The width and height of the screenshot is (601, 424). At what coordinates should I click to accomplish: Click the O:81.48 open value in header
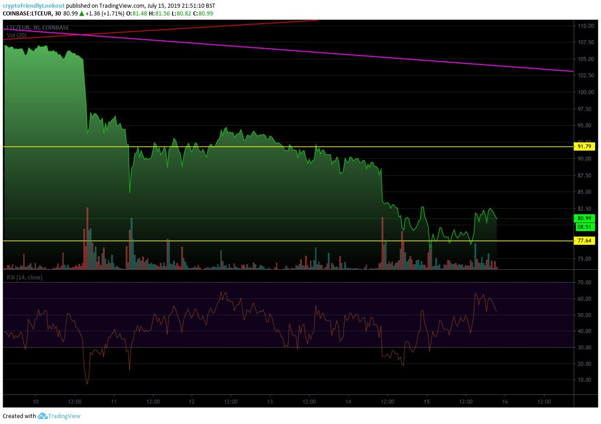coord(137,14)
